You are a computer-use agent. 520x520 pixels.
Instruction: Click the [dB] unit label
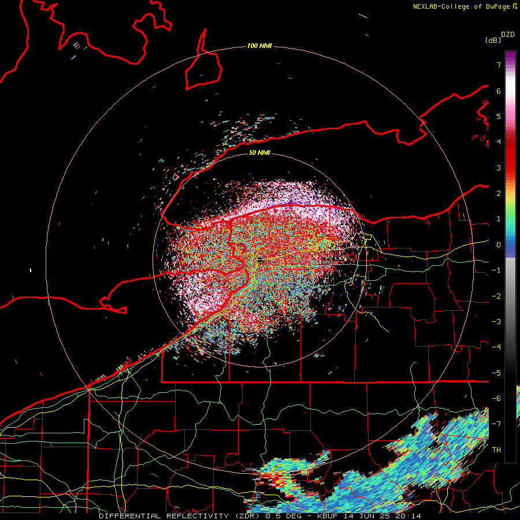493,40
